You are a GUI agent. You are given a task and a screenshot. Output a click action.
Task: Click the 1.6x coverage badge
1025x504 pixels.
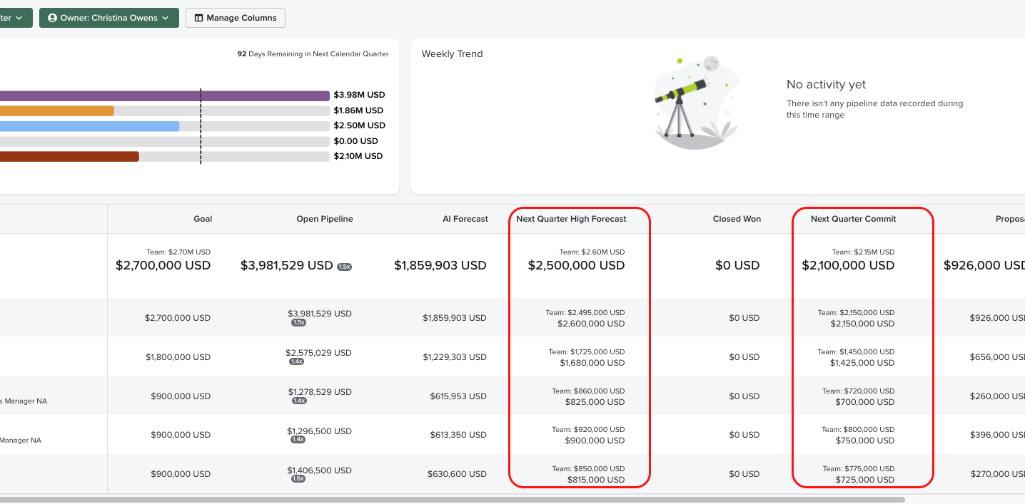[x=298, y=478]
